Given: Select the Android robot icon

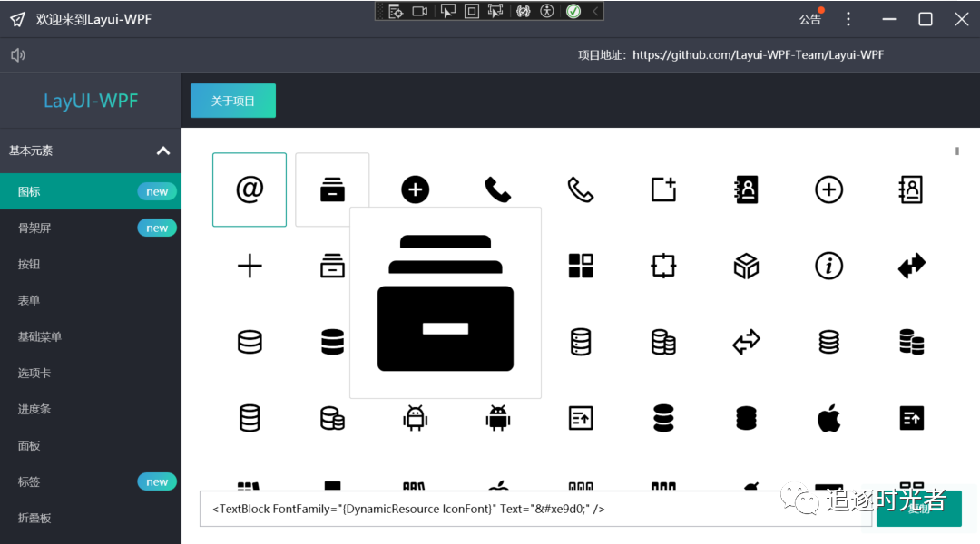Looking at the screenshot, I should [415, 417].
